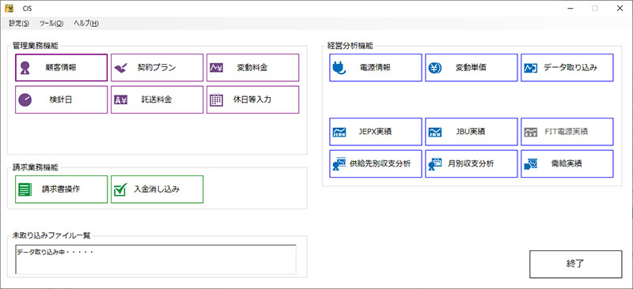Click the JEPX実績 icon
This screenshot has height=289, width=633.
click(339, 132)
